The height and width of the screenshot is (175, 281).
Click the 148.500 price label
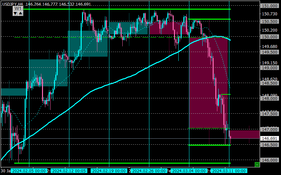point(270,83)
